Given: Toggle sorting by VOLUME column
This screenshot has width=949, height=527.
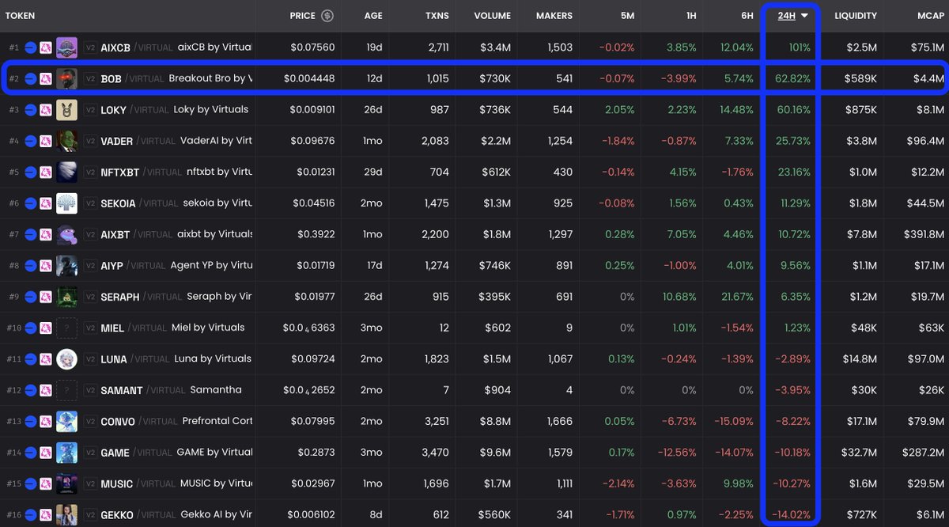Looking at the screenshot, I should 492,15.
